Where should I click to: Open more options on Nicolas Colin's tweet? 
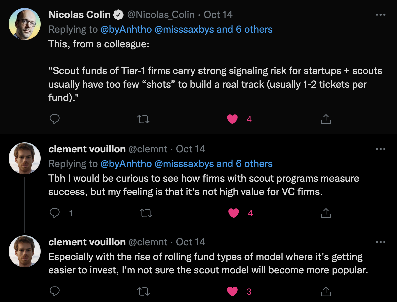tap(381, 15)
